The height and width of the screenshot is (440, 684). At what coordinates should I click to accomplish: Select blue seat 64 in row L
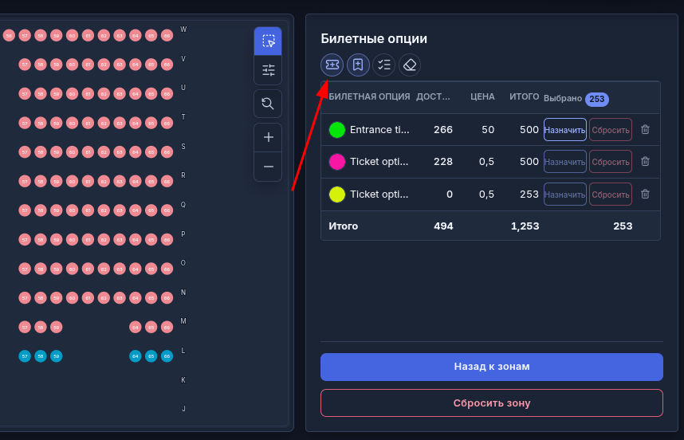(x=136, y=356)
